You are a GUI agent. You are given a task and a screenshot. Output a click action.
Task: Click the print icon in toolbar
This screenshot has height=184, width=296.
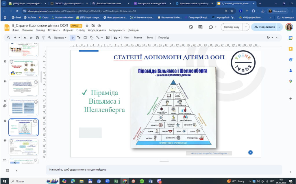[x=37, y=38]
